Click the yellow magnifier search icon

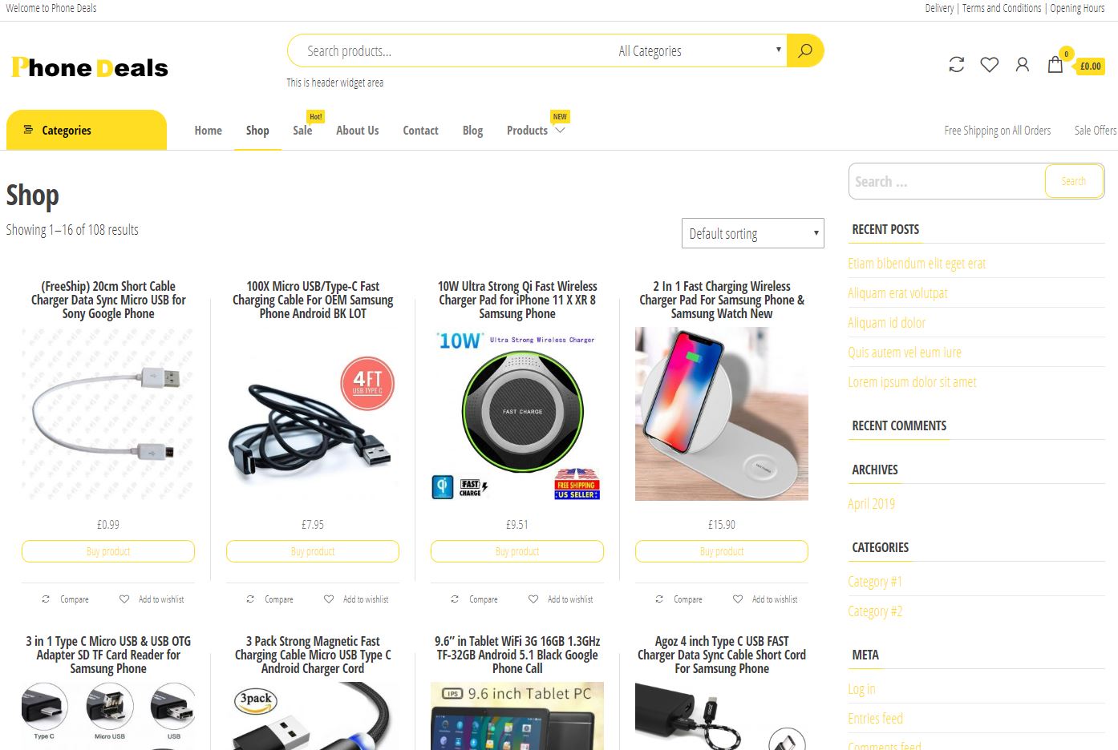[x=805, y=50]
